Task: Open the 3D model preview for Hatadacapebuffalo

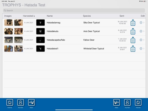Action: tap(40, 40)
